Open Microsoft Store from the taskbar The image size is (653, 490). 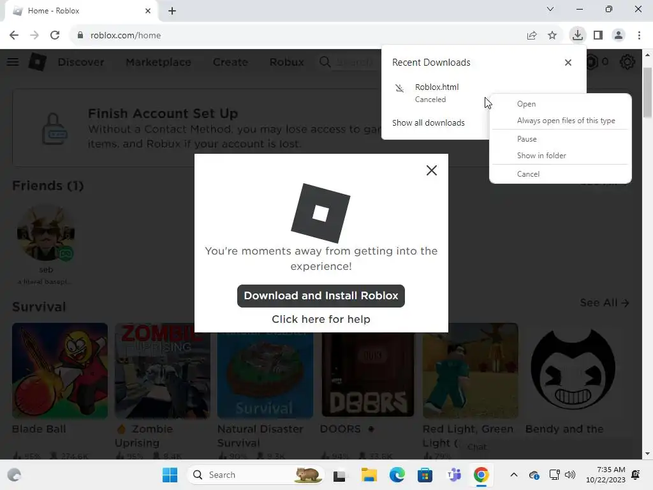pos(425,475)
